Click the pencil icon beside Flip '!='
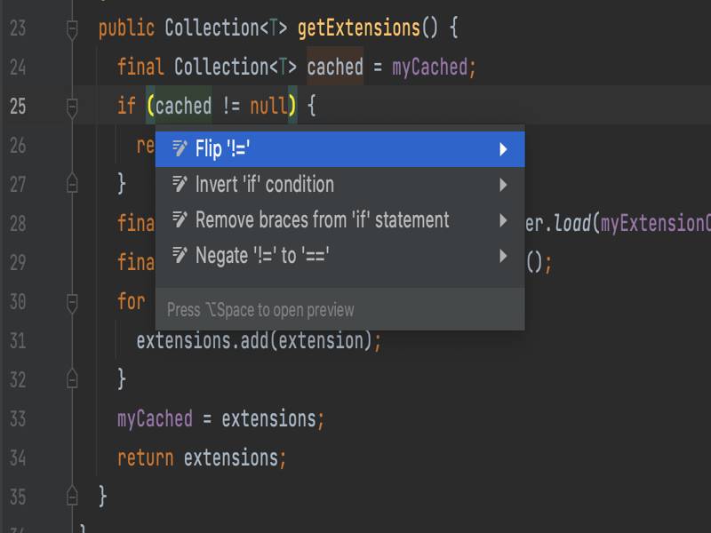Screen dimensions: 711x533 tap(180, 149)
